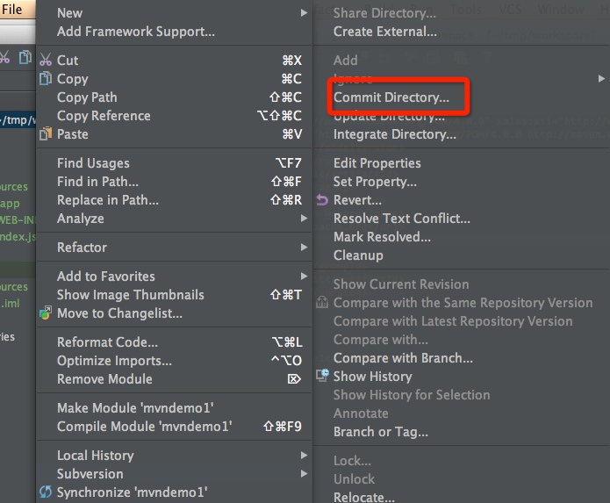Viewport: 610px width, 503px height.
Task: Select Reformat Code... entry
Action: [107, 342]
